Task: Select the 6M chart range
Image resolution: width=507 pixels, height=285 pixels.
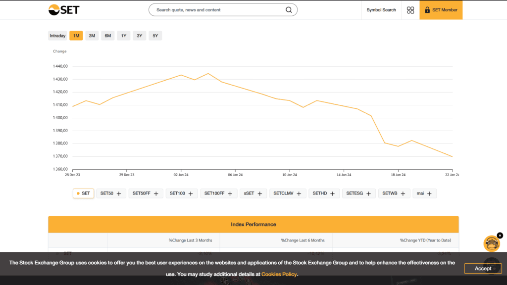Action: (x=107, y=36)
